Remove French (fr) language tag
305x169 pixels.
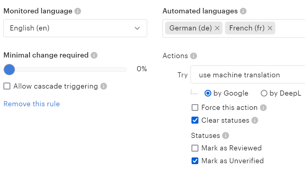[270, 28]
